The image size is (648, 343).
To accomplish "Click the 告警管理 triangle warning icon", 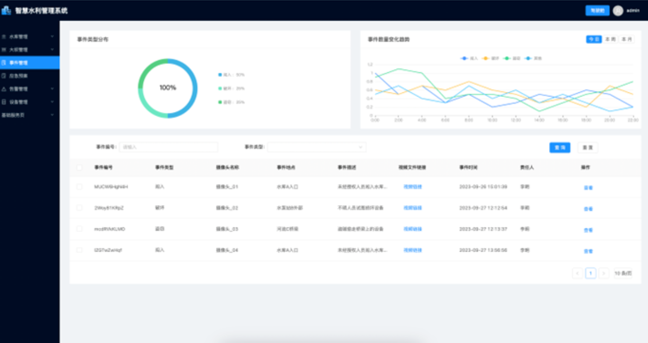I will tap(4, 89).
